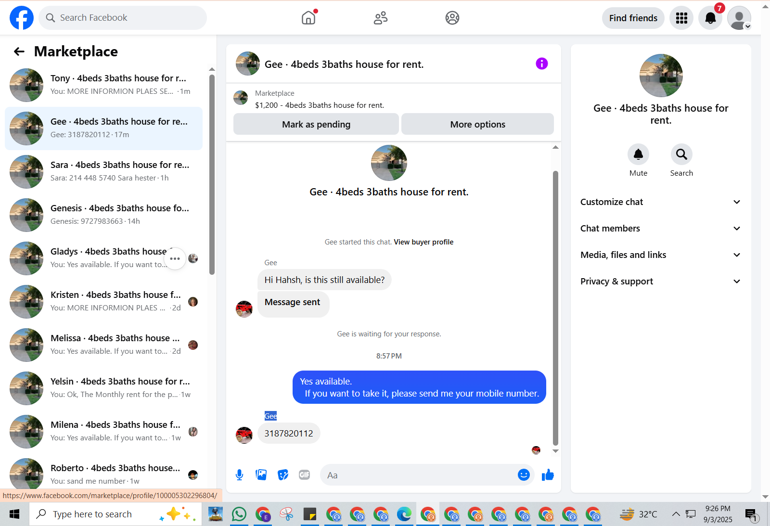Click the chat scrollbar down arrow

coord(555,451)
